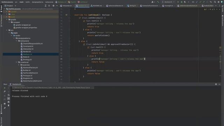Open run configuration wrench in Run panel
The image size is (224, 126).
tap(5, 91)
